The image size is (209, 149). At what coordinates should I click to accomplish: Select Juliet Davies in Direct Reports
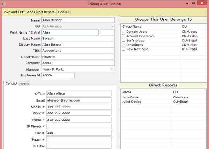(132, 102)
